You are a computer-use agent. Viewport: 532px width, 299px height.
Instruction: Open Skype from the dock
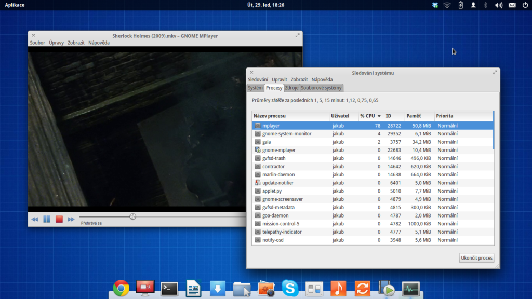(290, 288)
